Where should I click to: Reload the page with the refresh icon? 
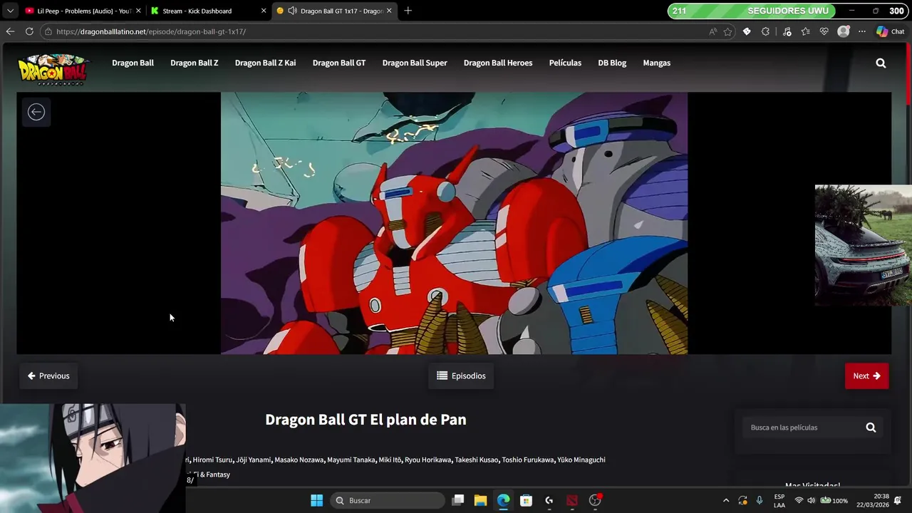point(29,31)
